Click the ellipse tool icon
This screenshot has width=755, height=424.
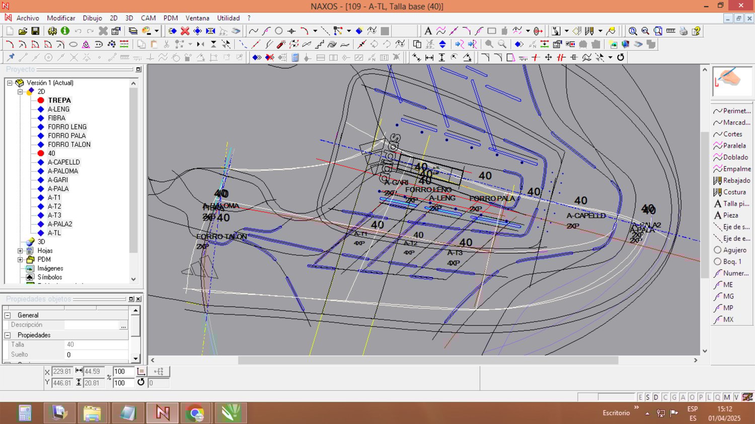[73, 44]
